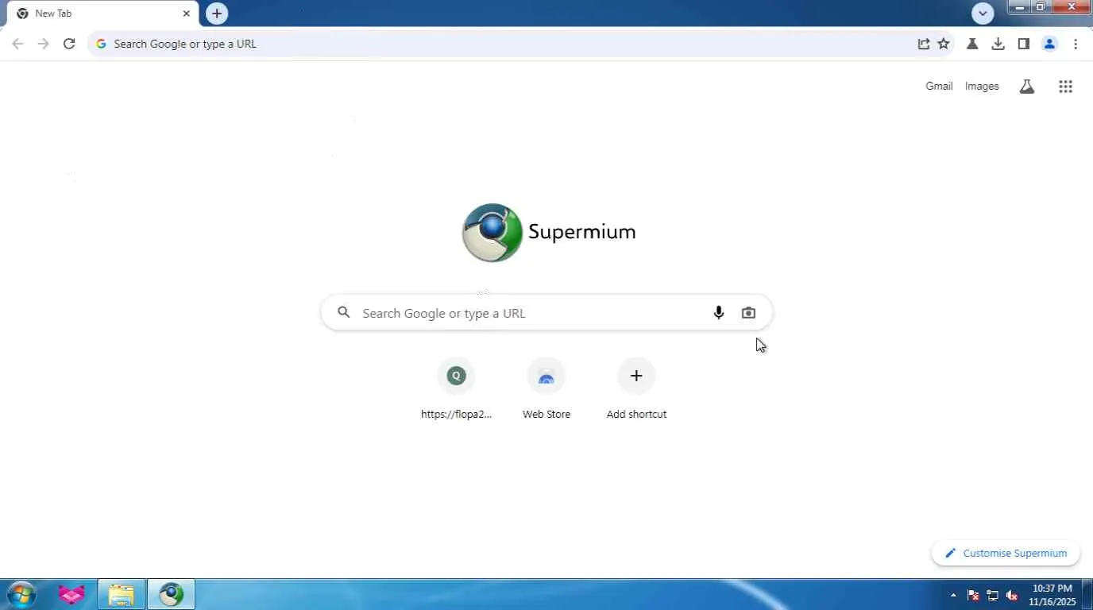Open the Action Center flag icon

(973, 595)
